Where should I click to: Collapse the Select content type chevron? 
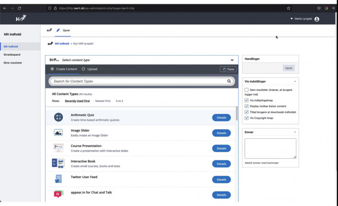point(232,60)
